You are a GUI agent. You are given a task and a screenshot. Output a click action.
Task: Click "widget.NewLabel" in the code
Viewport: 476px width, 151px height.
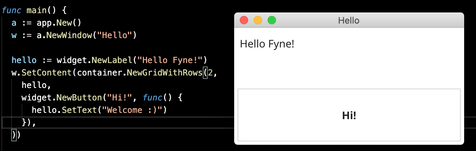coord(94,60)
